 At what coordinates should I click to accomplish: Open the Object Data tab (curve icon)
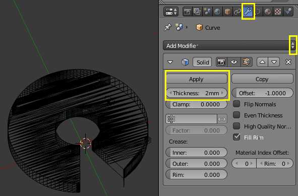[258, 12]
